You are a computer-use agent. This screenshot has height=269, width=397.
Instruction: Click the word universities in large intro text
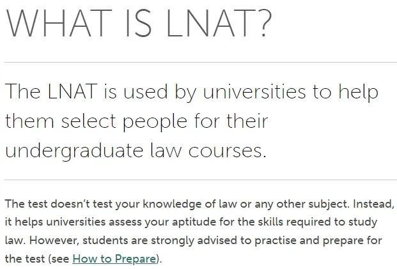[x=254, y=91]
